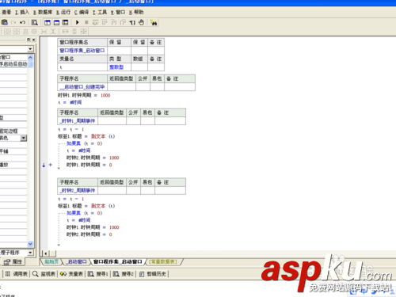Toggle the first layout view icon

48,22
